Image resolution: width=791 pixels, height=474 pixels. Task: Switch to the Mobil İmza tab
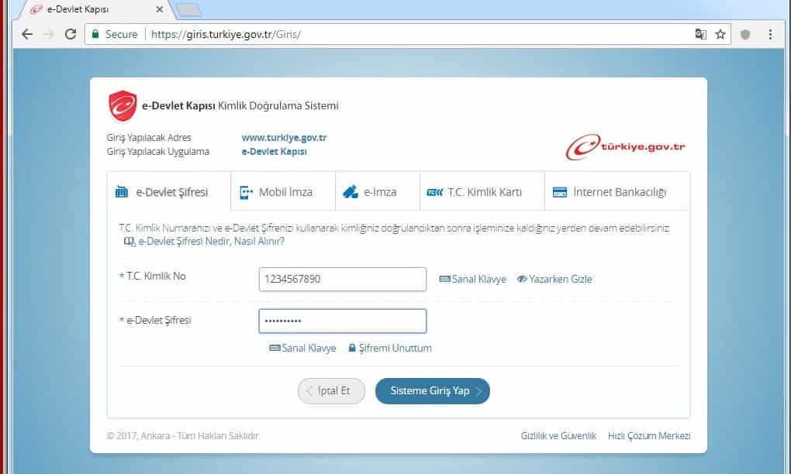point(283,191)
